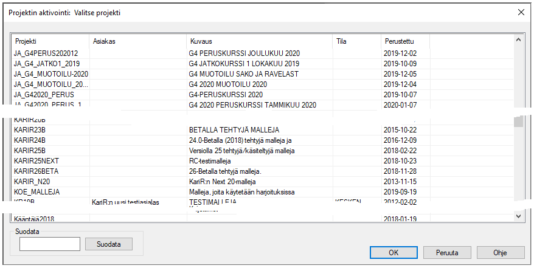The width and height of the screenshot is (534, 268).
Task: Open help with the Ohje button
Action: pyautogui.click(x=501, y=252)
